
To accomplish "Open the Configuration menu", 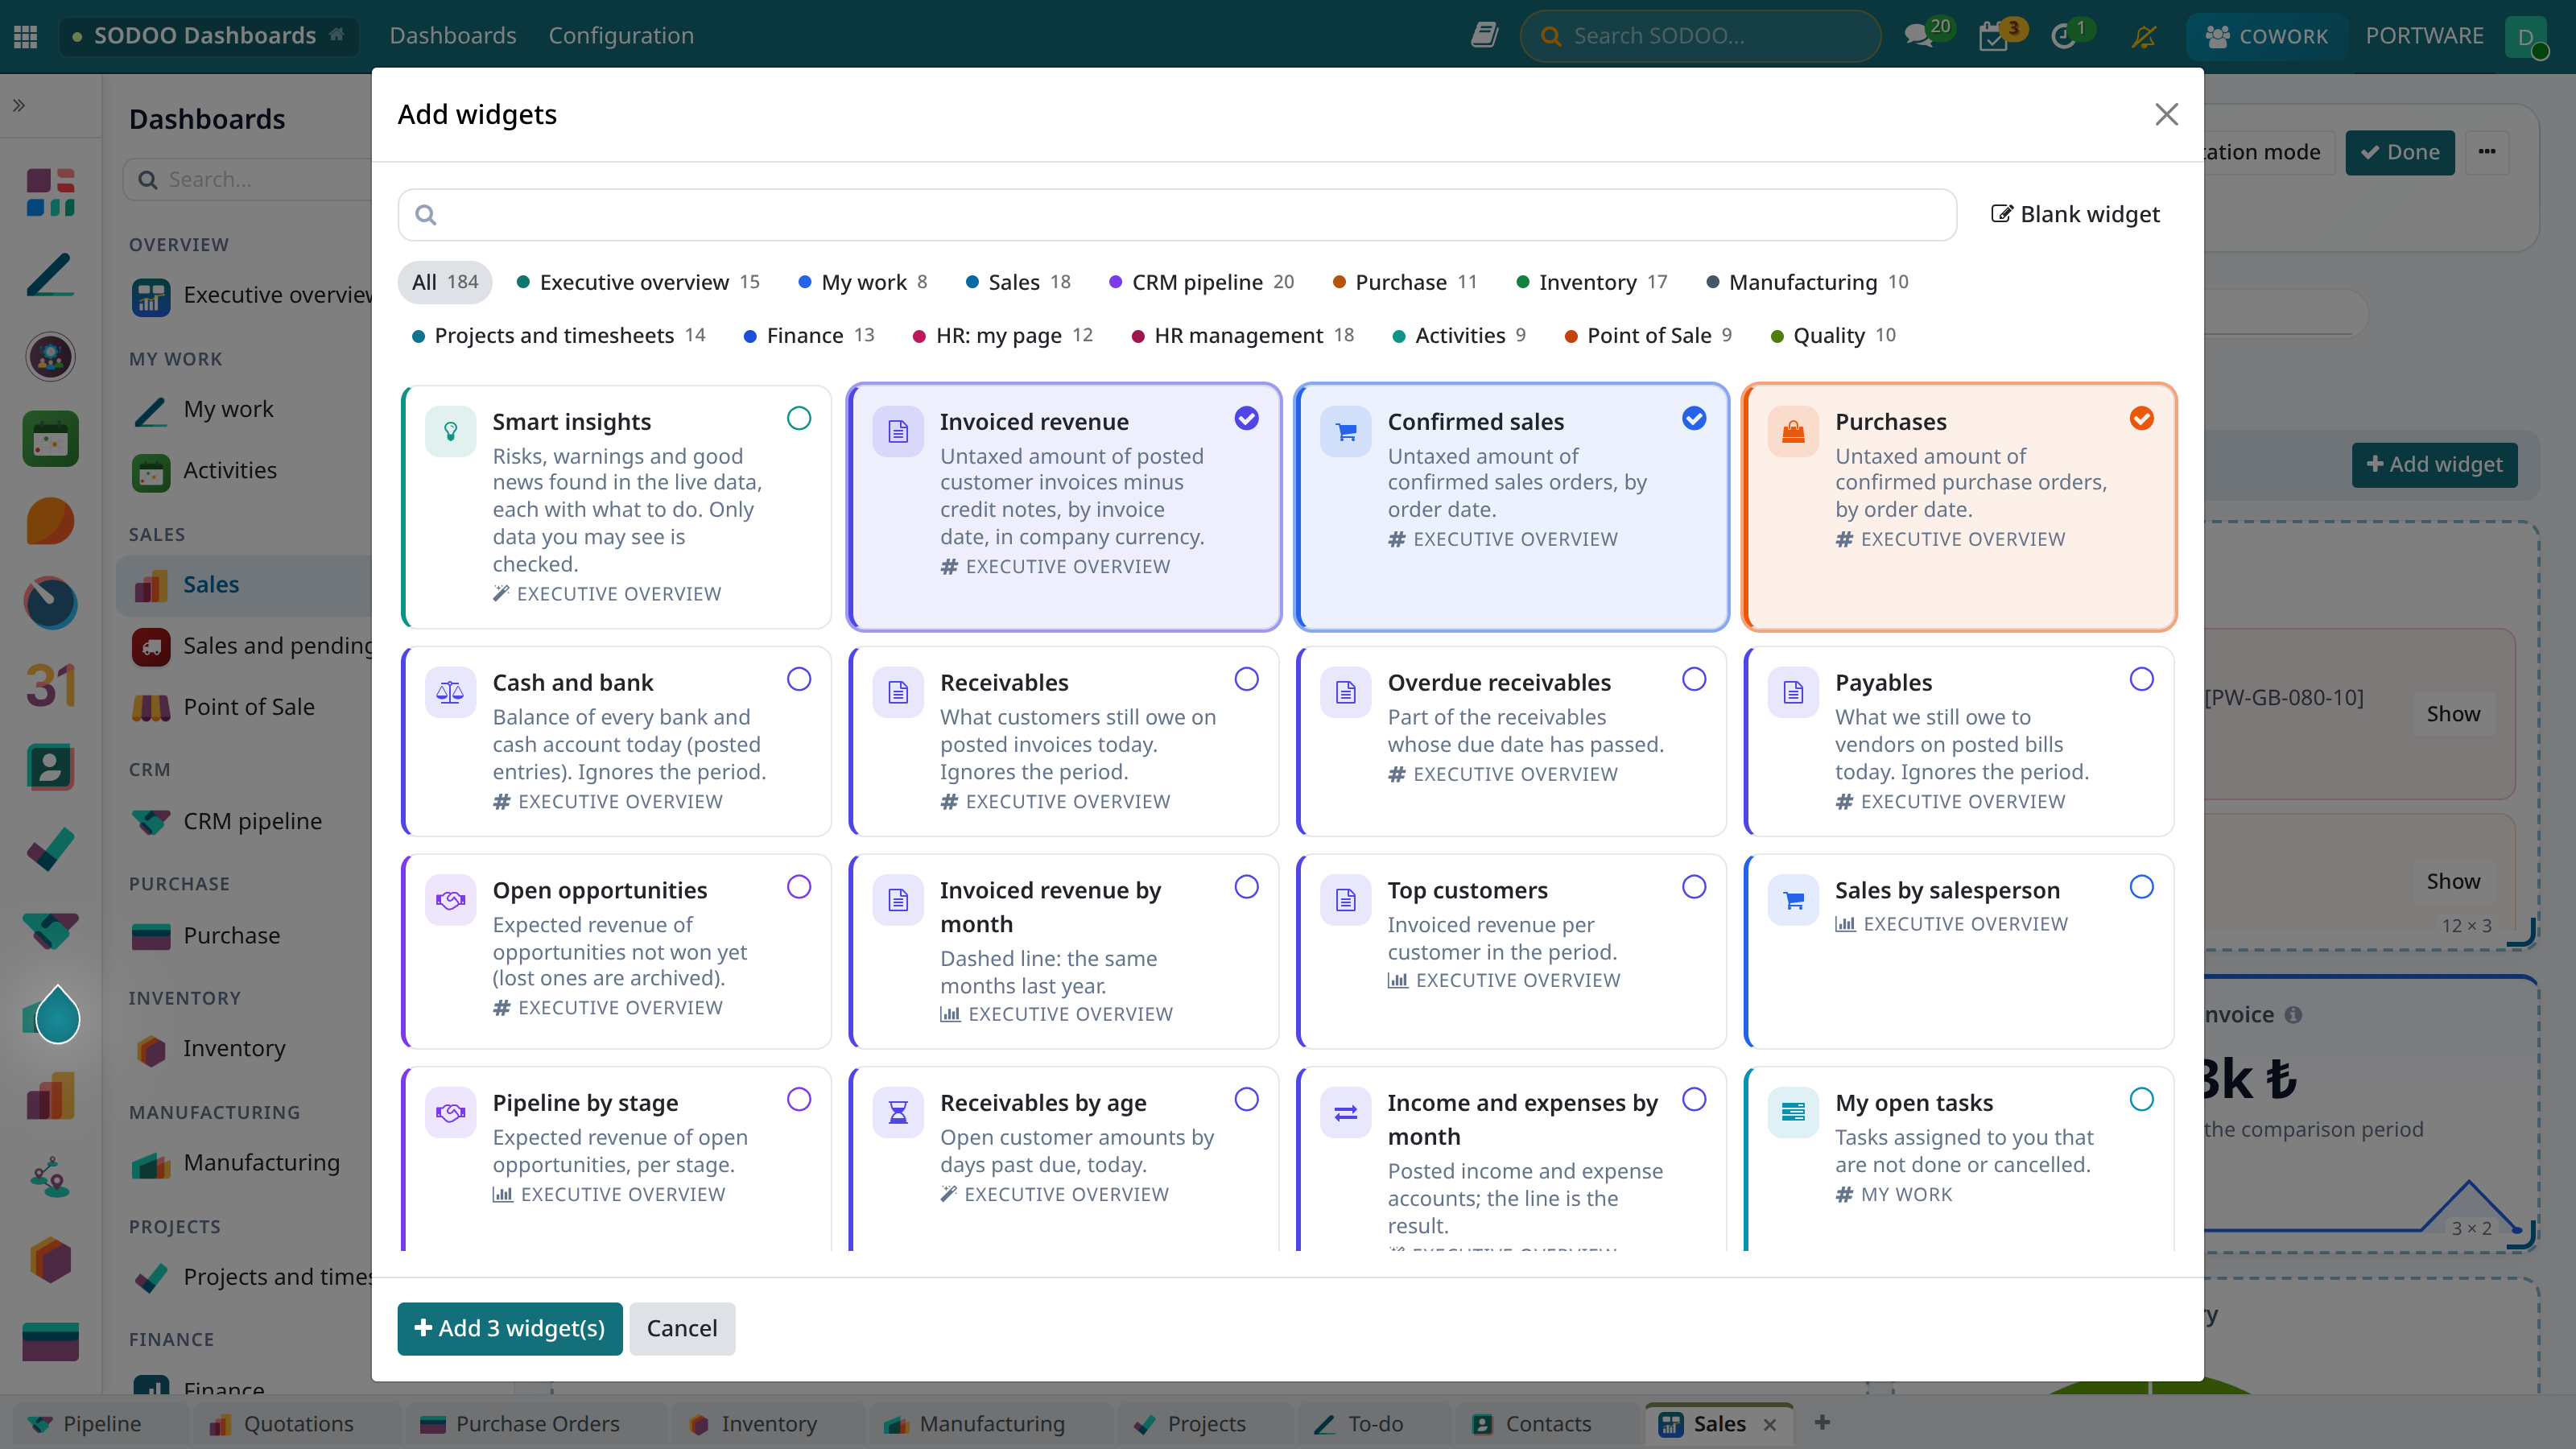I will [621, 36].
